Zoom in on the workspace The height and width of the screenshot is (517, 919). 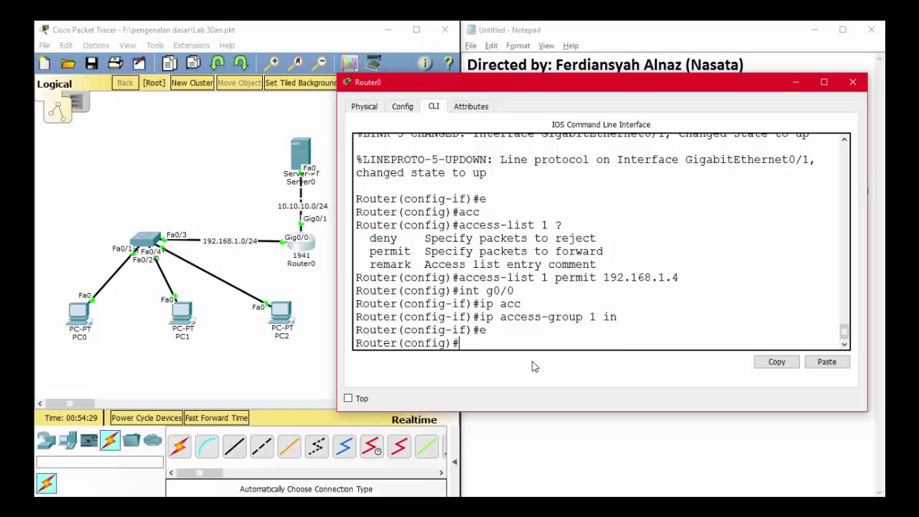[272, 64]
